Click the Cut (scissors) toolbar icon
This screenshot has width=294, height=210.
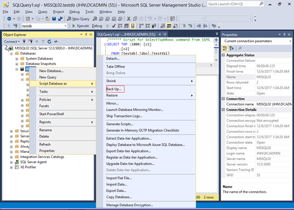tap(129, 19)
